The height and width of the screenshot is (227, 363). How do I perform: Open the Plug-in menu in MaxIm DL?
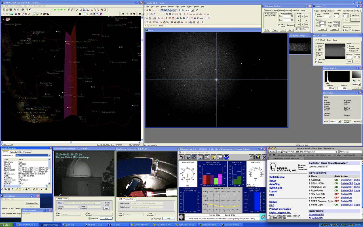pos(189,6)
